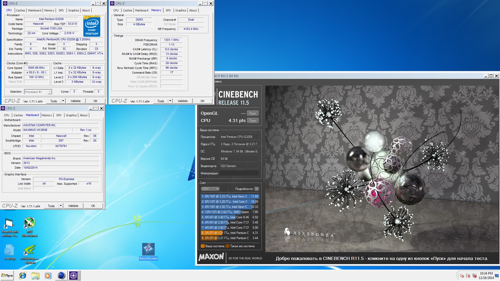Open the Tools dropdown arrow in the CPU-Z CPU window
The height and width of the screenshot is (281, 500).
[63, 101]
